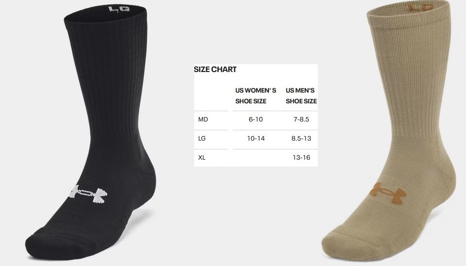Click the 8.5-13 men's size cell

pyautogui.click(x=301, y=138)
